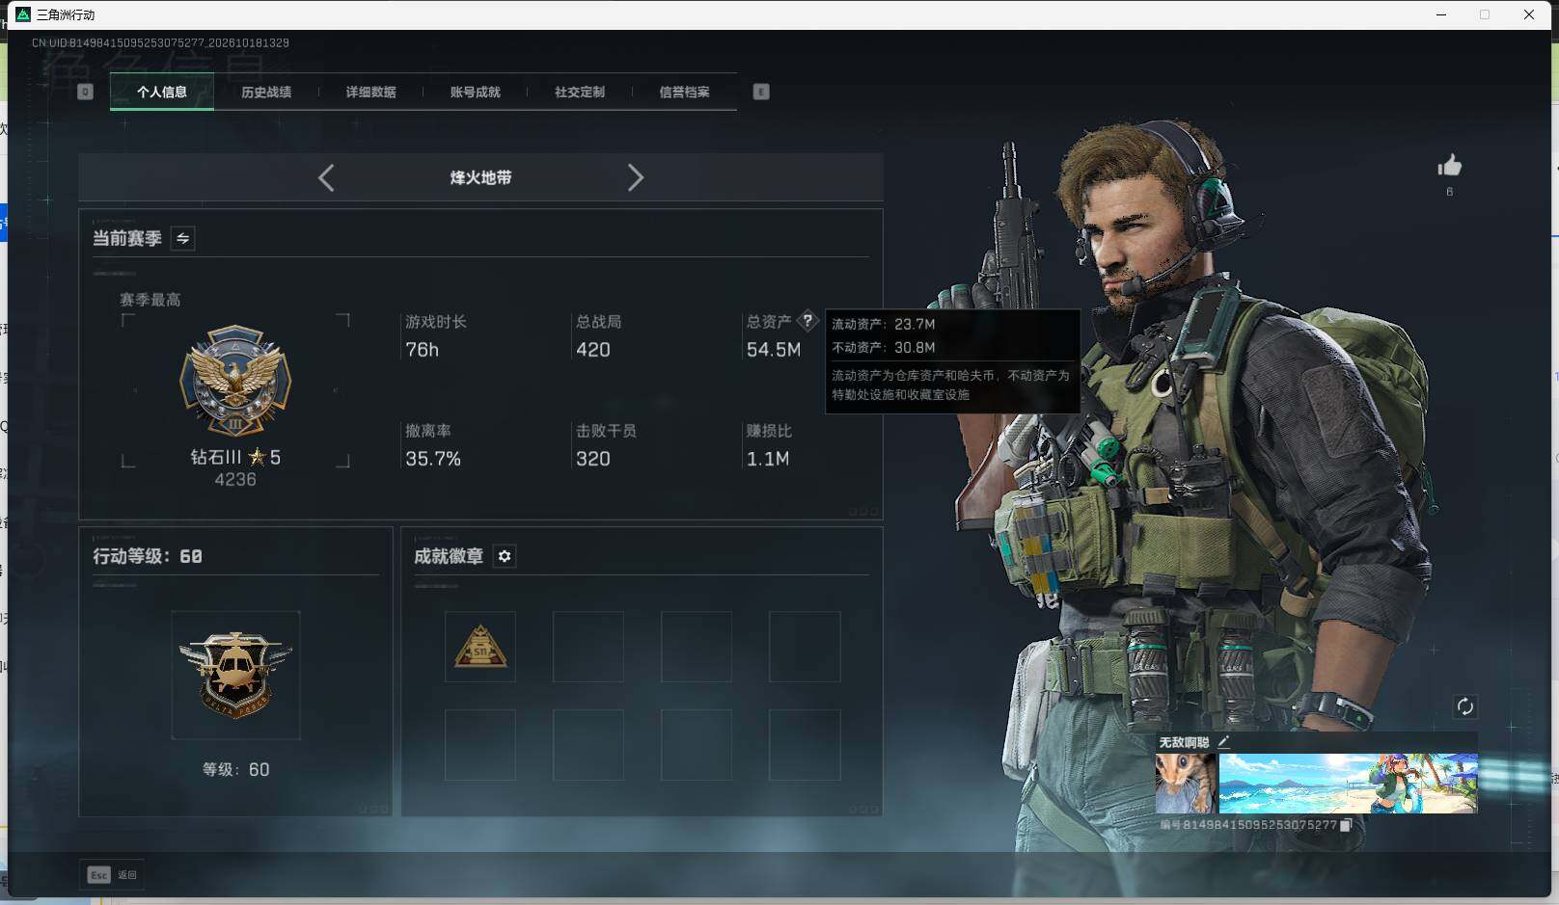
Task: Edit nickname with the pencil icon
Action: 1223,741
